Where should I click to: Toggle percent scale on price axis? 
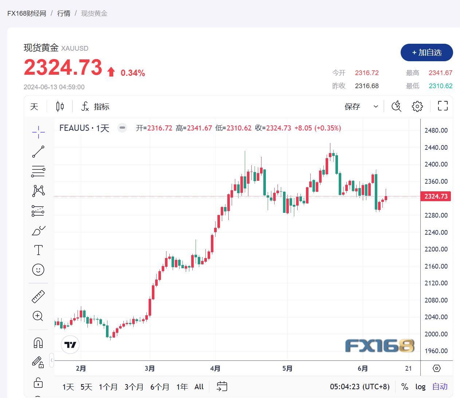tap(405, 387)
